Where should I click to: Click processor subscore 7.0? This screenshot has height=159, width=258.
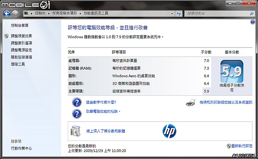point(206,61)
